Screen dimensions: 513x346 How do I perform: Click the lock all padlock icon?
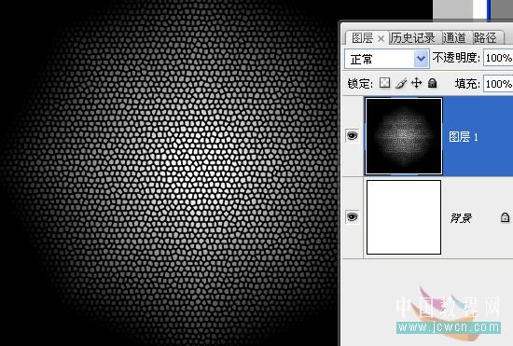click(432, 83)
